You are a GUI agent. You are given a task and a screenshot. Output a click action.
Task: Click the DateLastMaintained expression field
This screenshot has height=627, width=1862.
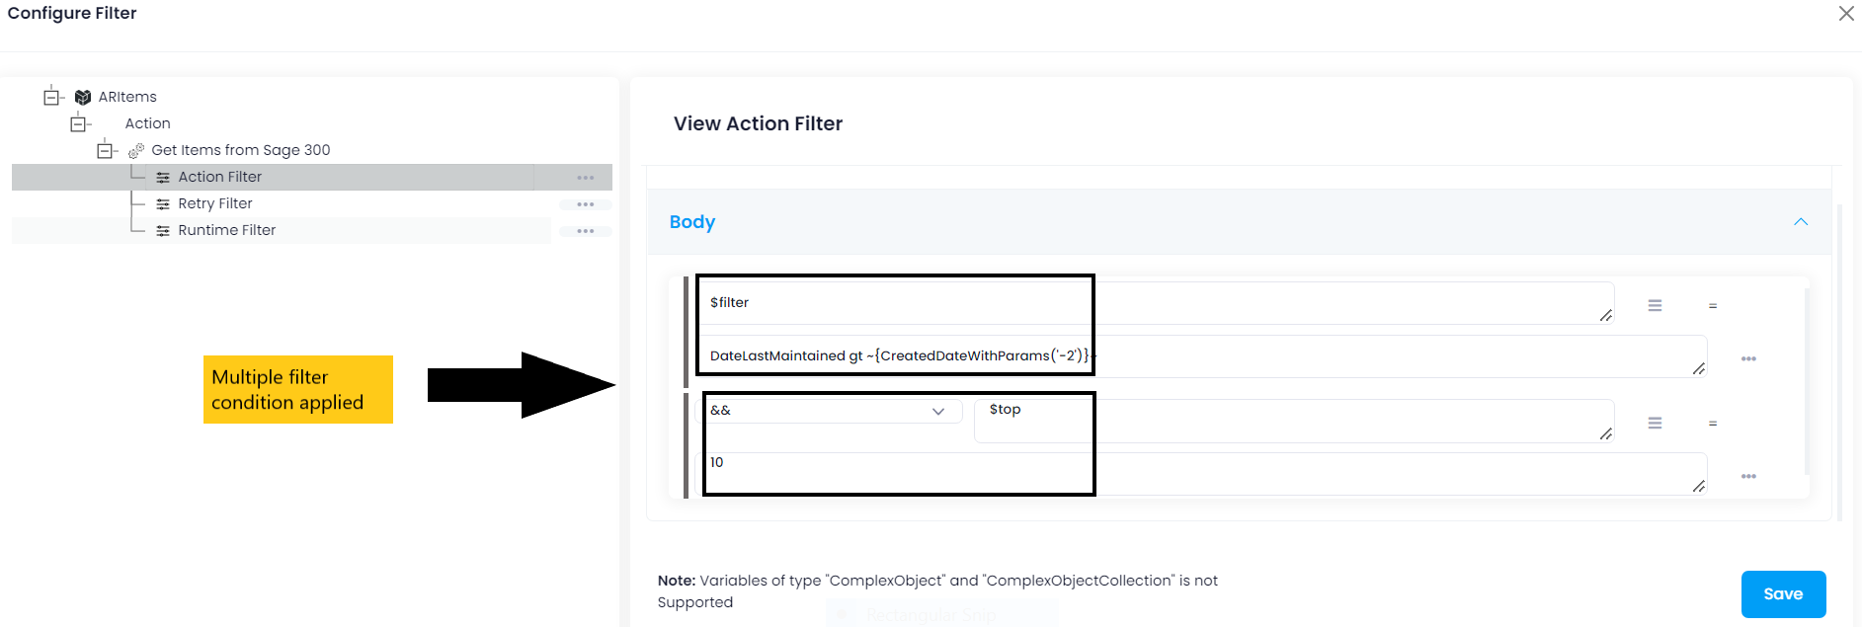pos(894,354)
